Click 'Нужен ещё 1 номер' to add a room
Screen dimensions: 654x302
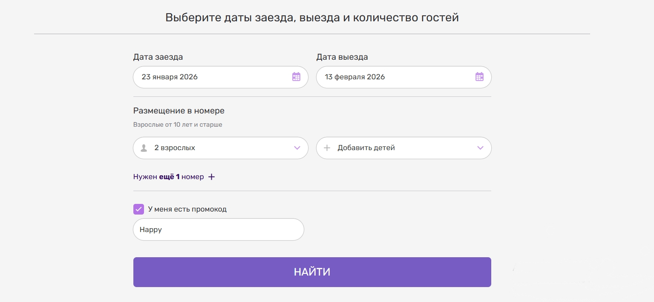pos(168,177)
